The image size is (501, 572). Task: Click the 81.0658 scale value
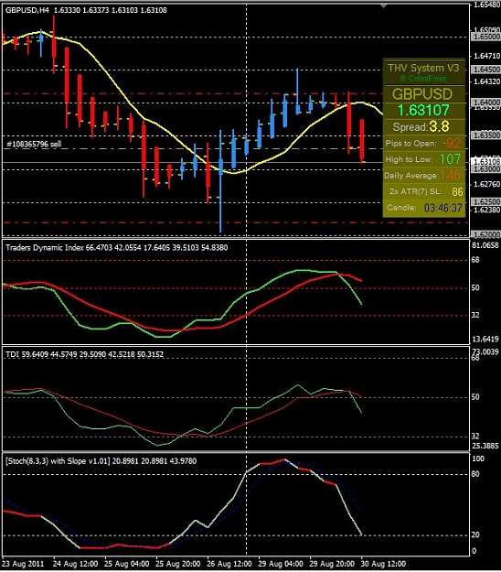pos(485,245)
